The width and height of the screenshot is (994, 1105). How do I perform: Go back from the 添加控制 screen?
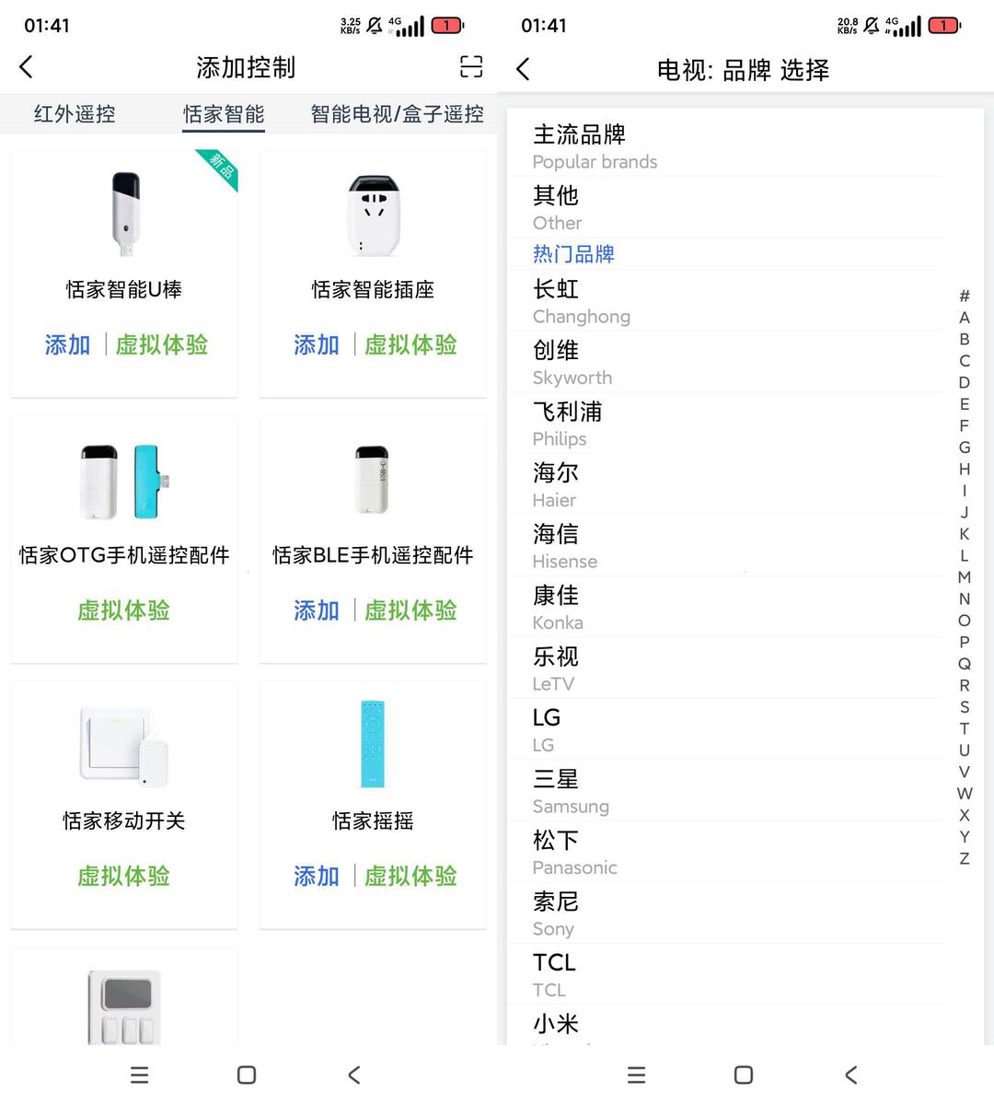(27, 67)
